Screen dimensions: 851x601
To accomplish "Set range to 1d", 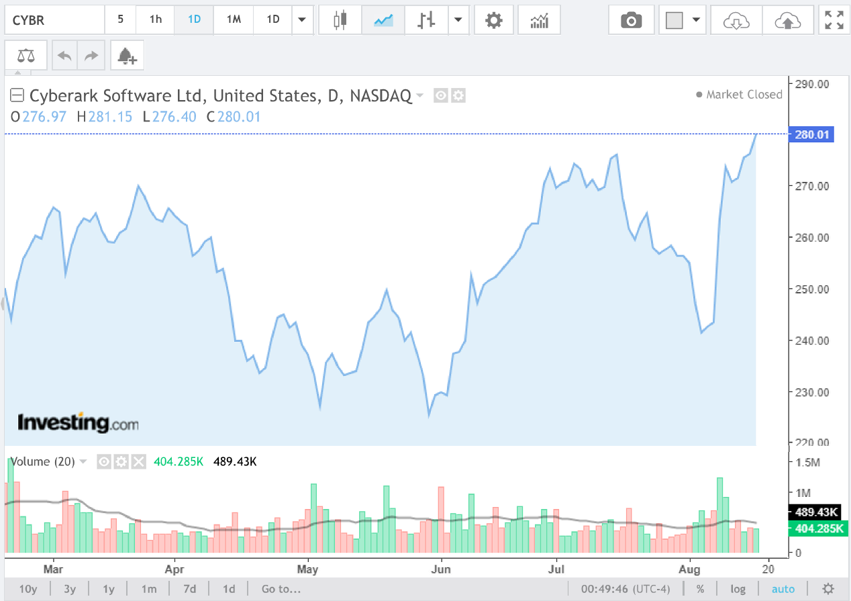I will (229, 589).
